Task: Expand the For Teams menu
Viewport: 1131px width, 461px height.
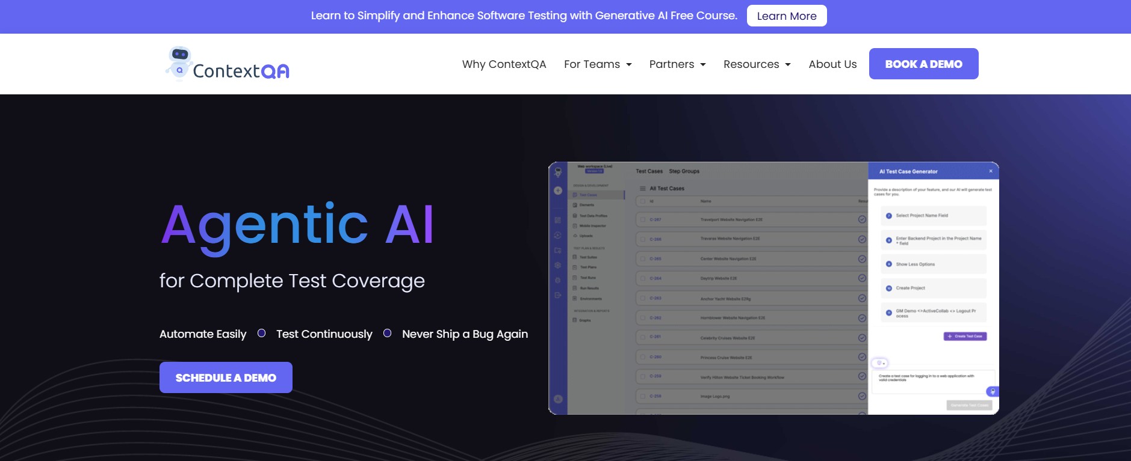Action: point(598,64)
